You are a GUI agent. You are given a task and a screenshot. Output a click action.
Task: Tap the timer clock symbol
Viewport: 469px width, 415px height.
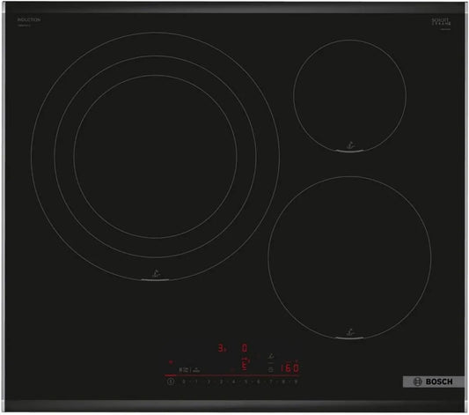[271, 369]
